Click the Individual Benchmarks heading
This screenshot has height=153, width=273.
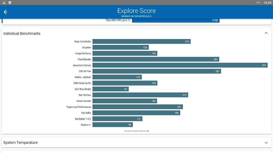point(22,33)
